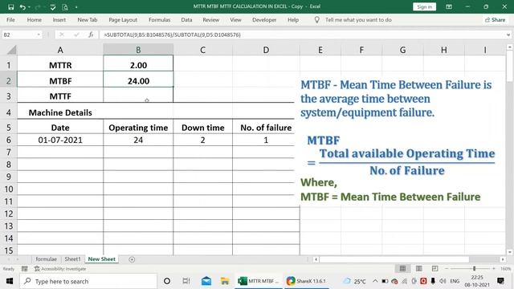Open the File menu

[10, 19]
